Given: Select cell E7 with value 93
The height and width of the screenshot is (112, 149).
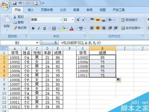Looking at the screenshot, I should click(x=58, y=80).
